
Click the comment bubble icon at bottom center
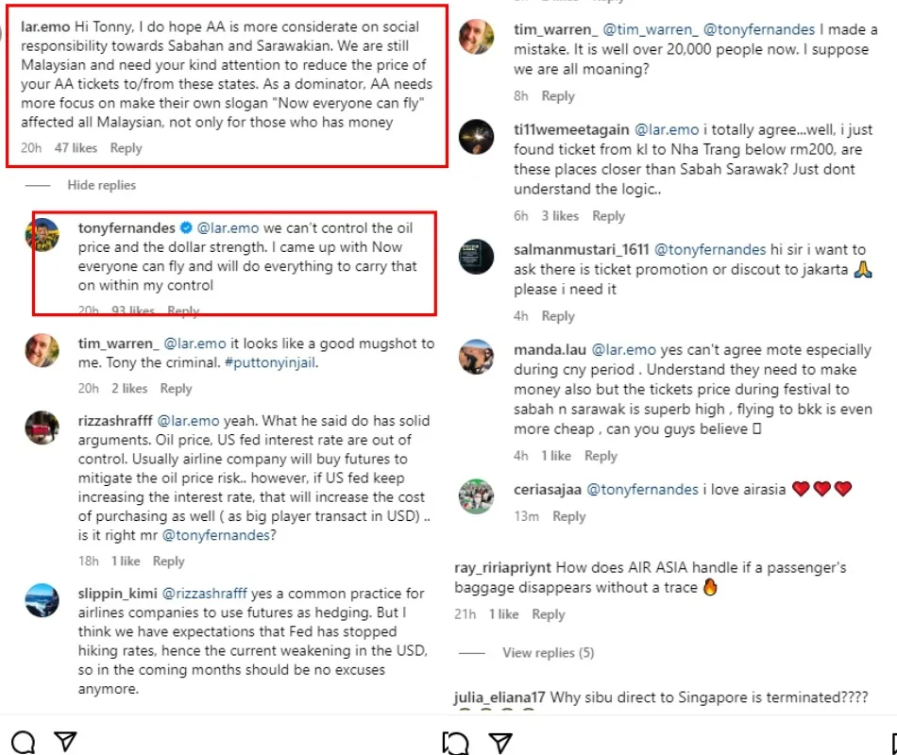point(456,743)
